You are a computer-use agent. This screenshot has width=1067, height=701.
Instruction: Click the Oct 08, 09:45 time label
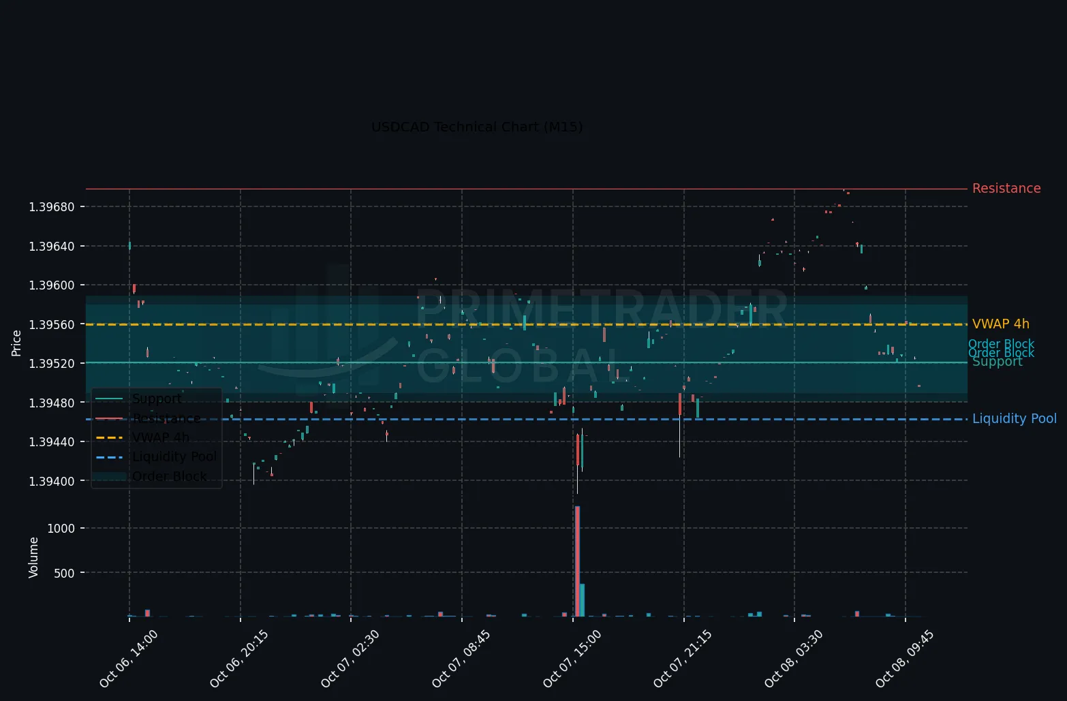point(905,658)
